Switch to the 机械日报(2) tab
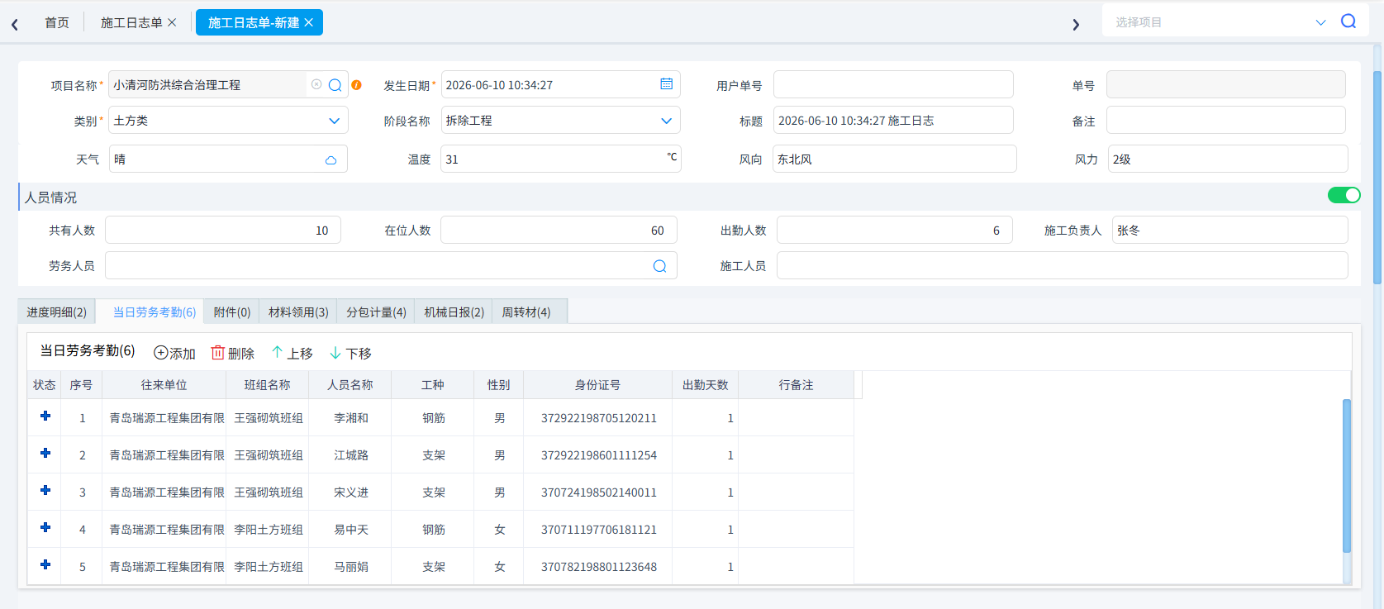The height and width of the screenshot is (609, 1384). 454,312
